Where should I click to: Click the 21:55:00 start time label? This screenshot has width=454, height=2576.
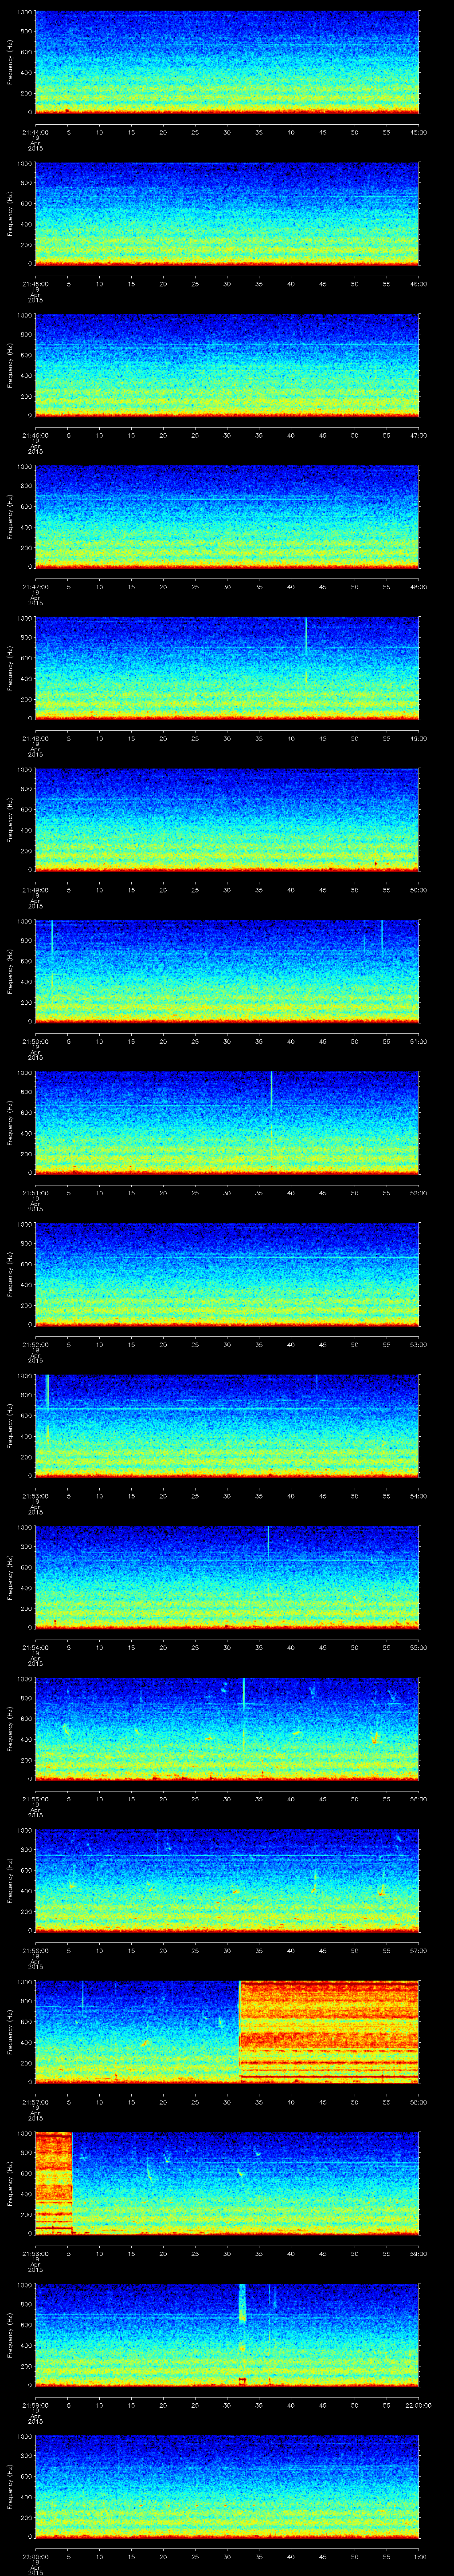(x=35, y=1799)
